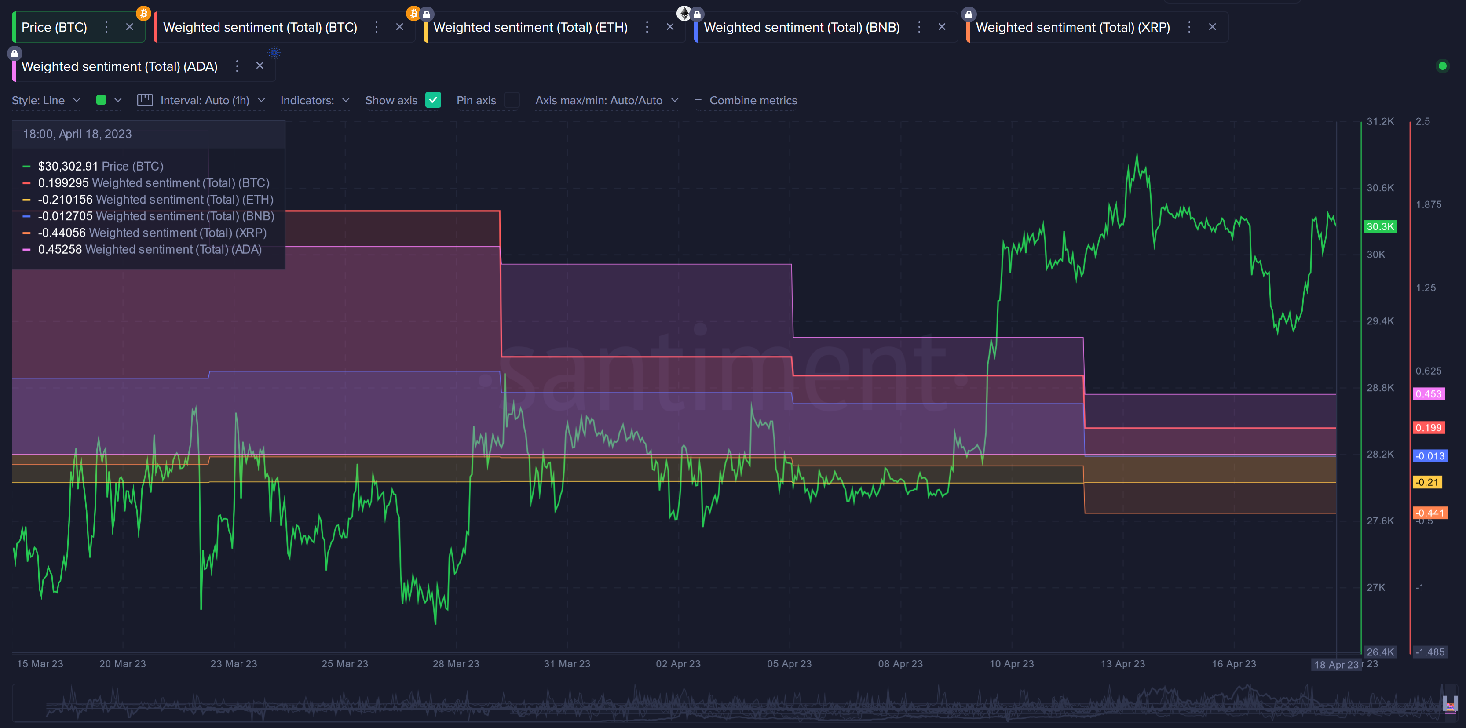Open Weighted sentiment (ADA) three-dot menu
The width and height of the screenshot is (1466, 728).
pyautogui.click(x=238, y=66)
